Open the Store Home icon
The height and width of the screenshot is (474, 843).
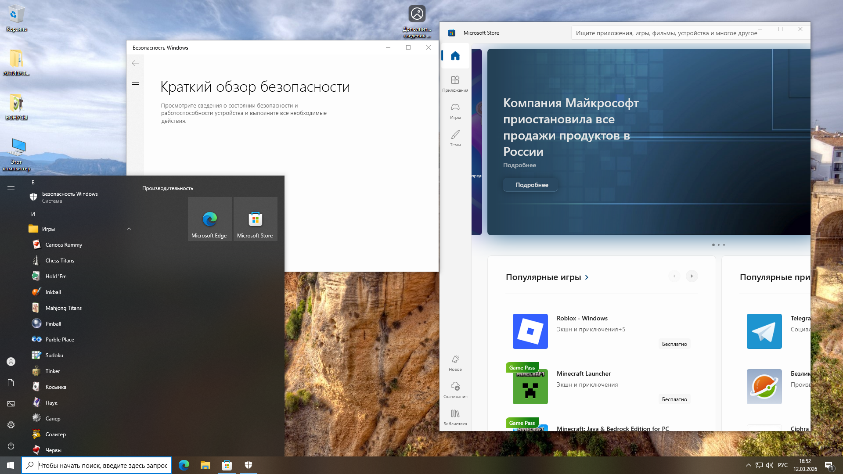(455, 56)
